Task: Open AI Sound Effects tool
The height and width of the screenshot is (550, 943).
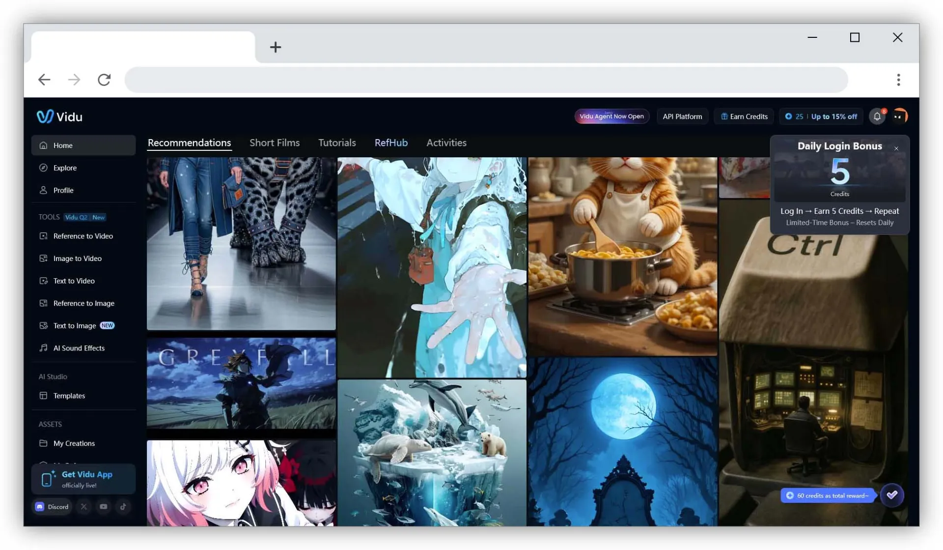Action: pyautogui.click(x=79, y=348)
